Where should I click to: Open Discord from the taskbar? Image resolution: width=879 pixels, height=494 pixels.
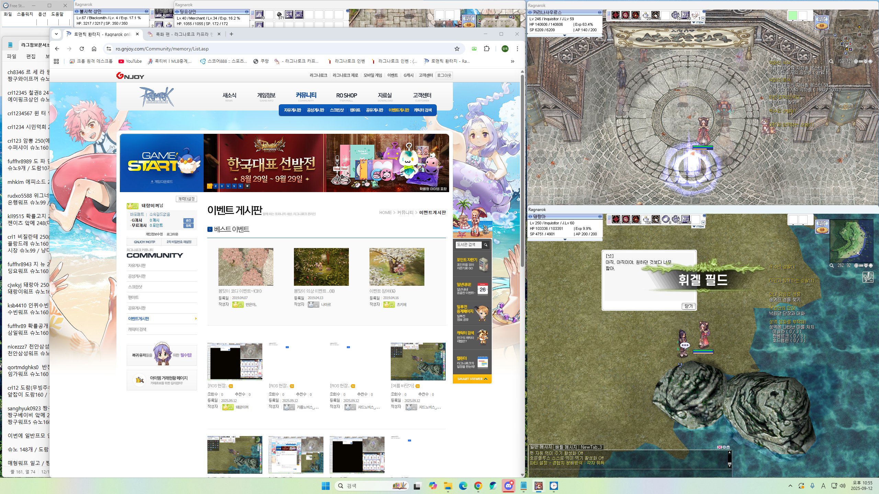pos(509,486)
